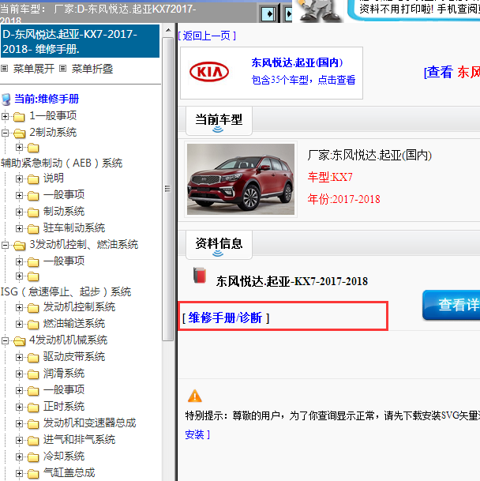The width and height of the screenshot is (480, 481).
Task: Select the 发动机和变速器总成 tree item
Action: 89,423
